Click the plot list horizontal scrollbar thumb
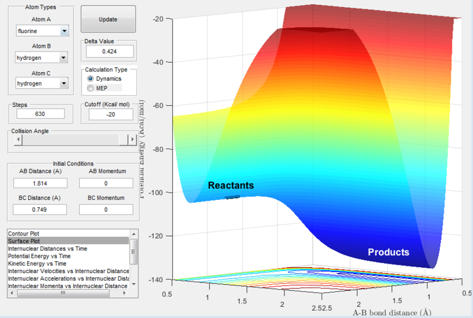 63,293
